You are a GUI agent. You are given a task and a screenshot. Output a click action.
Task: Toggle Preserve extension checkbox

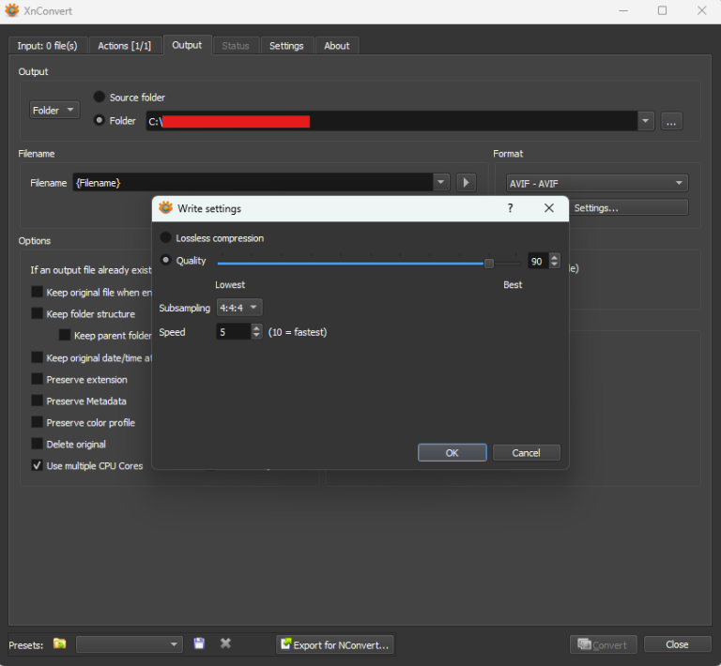tap(37, 379)
